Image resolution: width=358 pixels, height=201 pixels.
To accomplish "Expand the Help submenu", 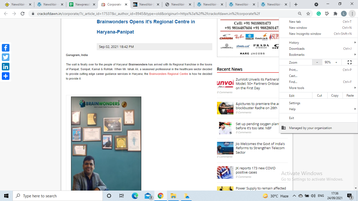I will click(x=318, y=109).
